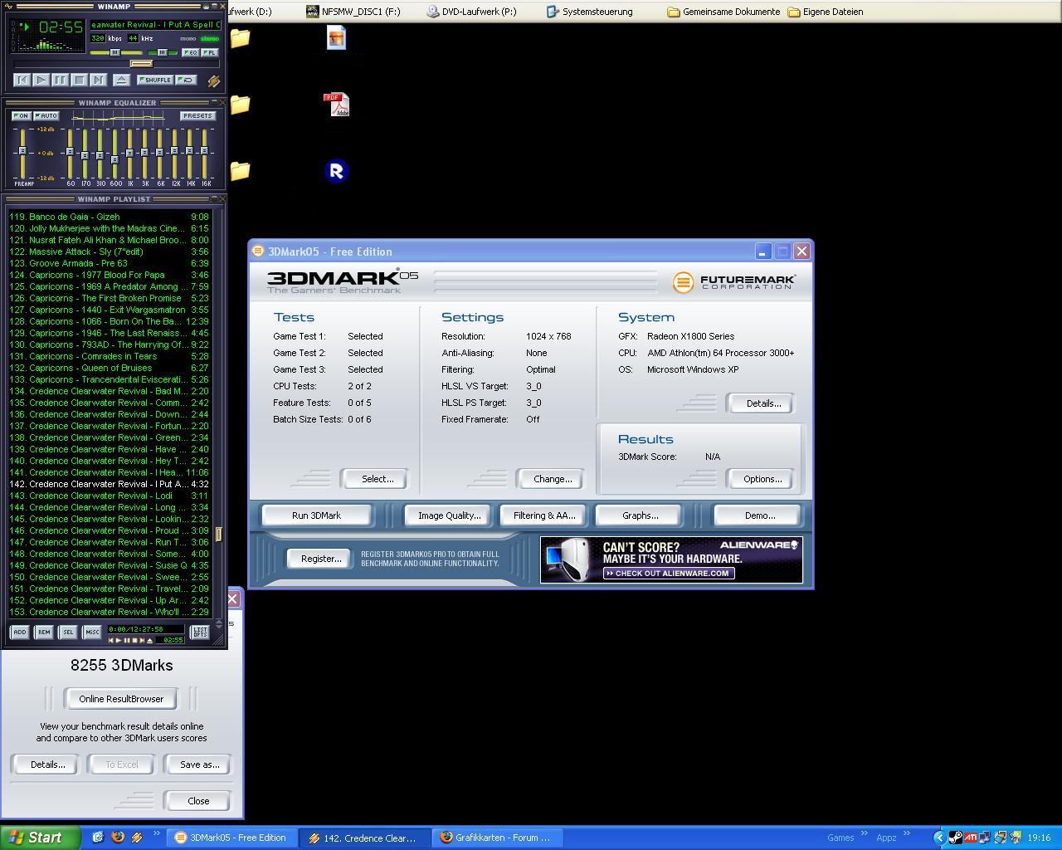Screen dimensions: 1062x850
Task: Click Run 3DMark button
Action: pyautogui.click(x=316, y=515)
